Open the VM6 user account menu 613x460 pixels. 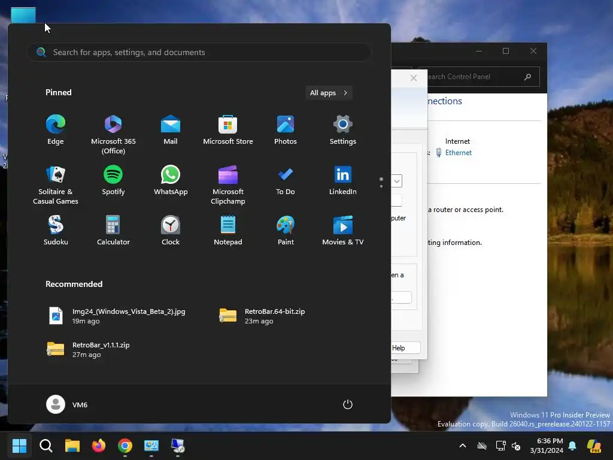tap(67, 404)
